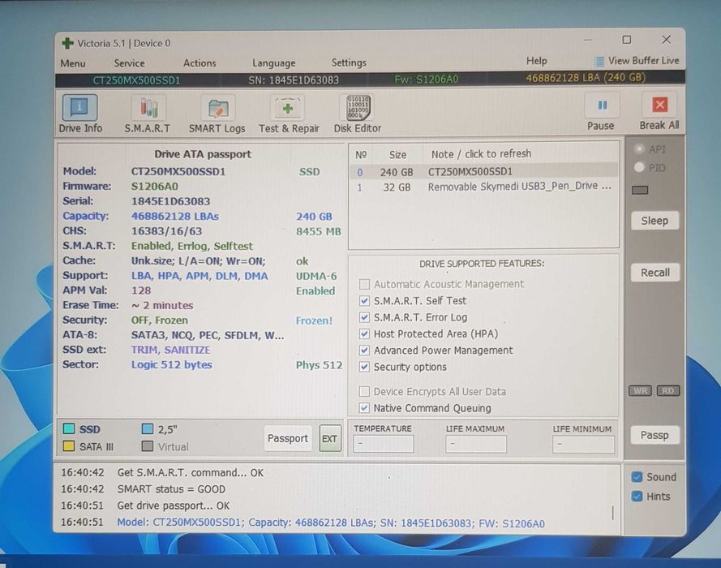Switch to Test & Repair section
Image resolution: width=721 pixels, height=568 pixels.
(288, 114)
